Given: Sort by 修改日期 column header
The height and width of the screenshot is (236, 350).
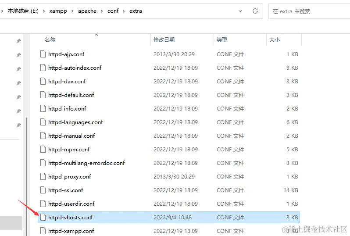Looking at the screenshot, I should pyautogui.click(x=164, y=40).
